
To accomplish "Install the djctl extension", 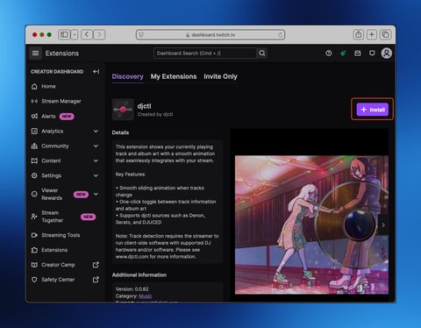I will pyautogui.click(x=372, y=110).
